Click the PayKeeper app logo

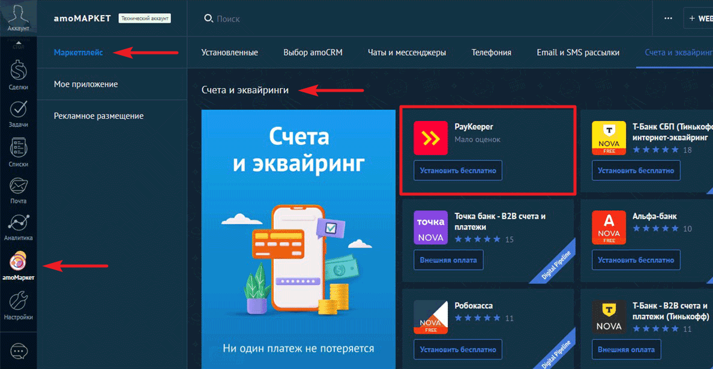430,138
